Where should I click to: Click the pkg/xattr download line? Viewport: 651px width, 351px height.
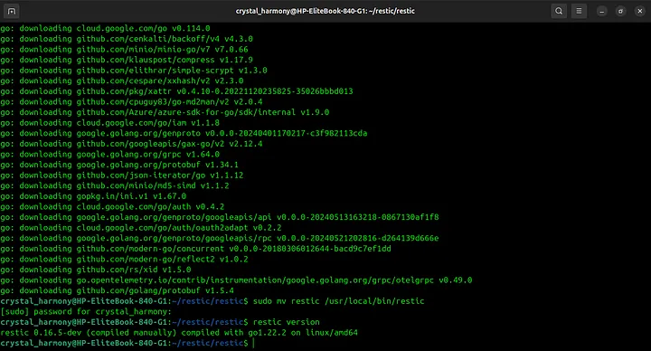[176, 91]
